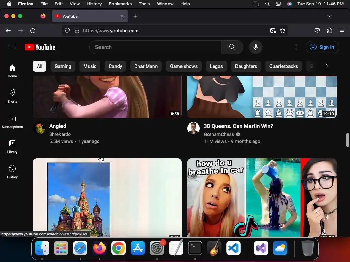The width and height of the screenshot is (350, 262).
Task: Filter by Legos chip
Action: [216, 66]
